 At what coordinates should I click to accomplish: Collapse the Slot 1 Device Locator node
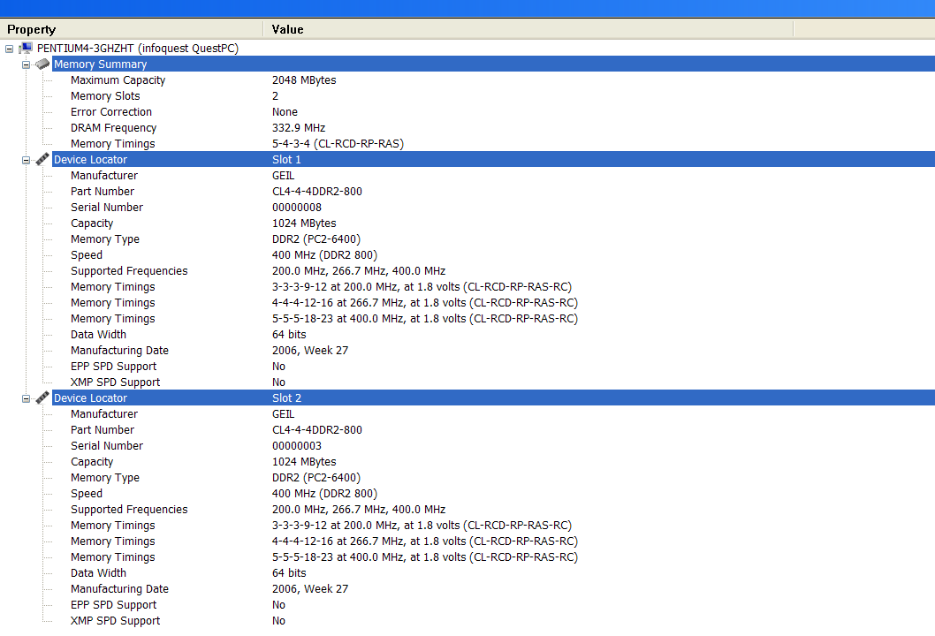tap(26, 160)
